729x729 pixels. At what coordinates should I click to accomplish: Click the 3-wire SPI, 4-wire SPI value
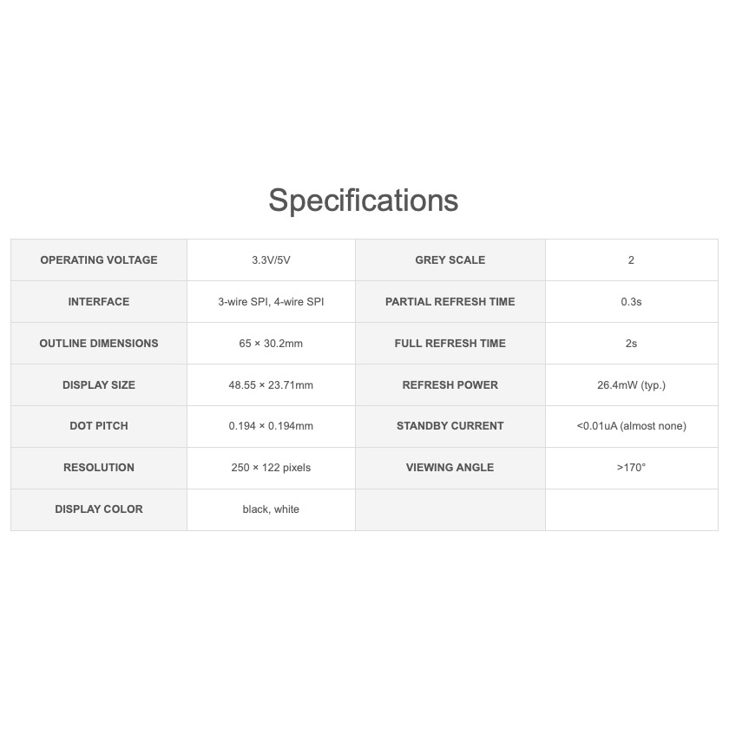pyautogui.click(x=271, y=302)
